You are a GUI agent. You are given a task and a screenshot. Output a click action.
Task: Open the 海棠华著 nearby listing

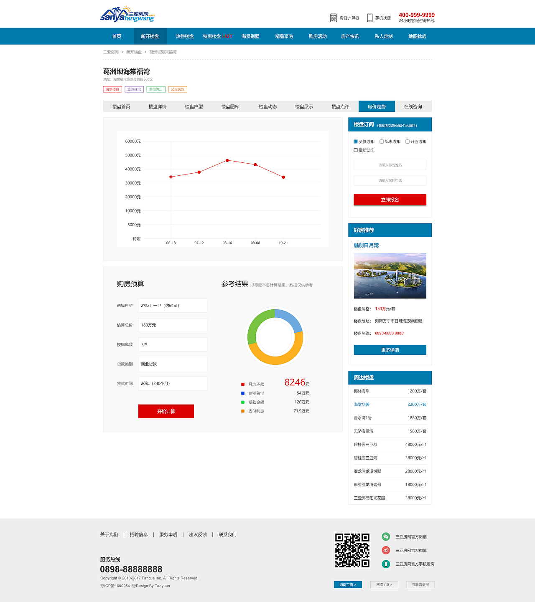pyautogui.click(x=390, y=405)
